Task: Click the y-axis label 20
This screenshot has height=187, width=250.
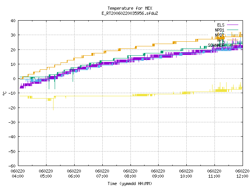Action: (x=13, y=50)
